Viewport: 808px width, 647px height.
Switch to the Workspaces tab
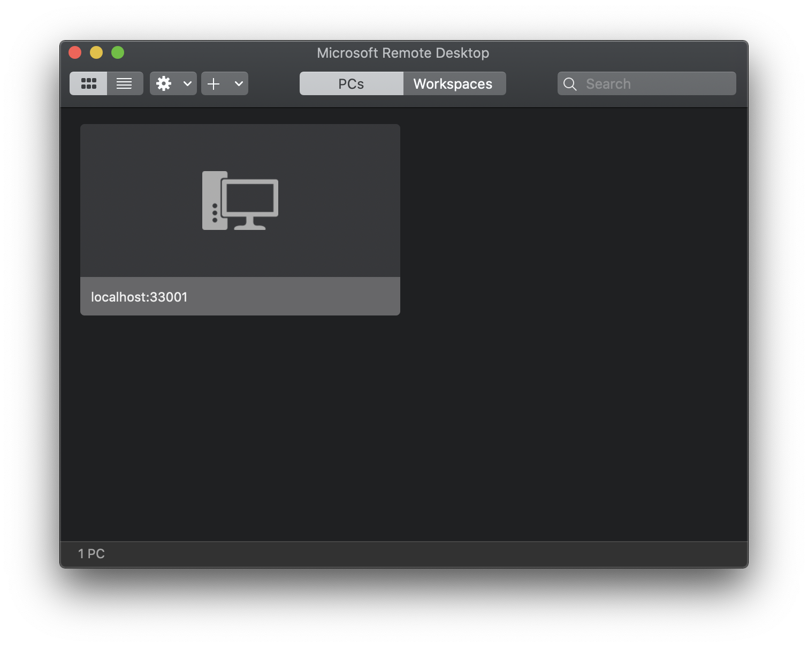point(454,83)
